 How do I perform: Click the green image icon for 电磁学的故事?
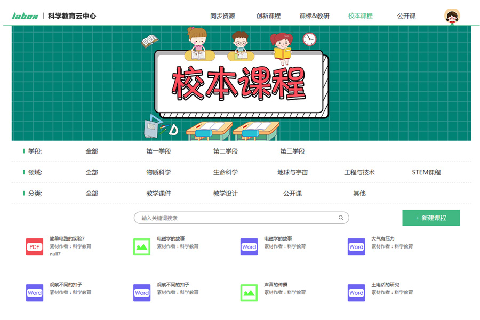[142, 247]
